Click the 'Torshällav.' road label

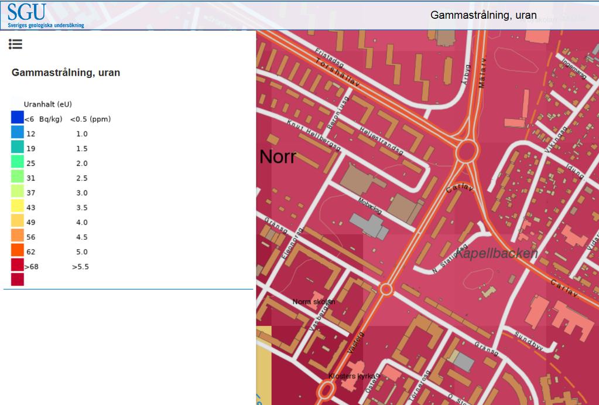[338, 73]
